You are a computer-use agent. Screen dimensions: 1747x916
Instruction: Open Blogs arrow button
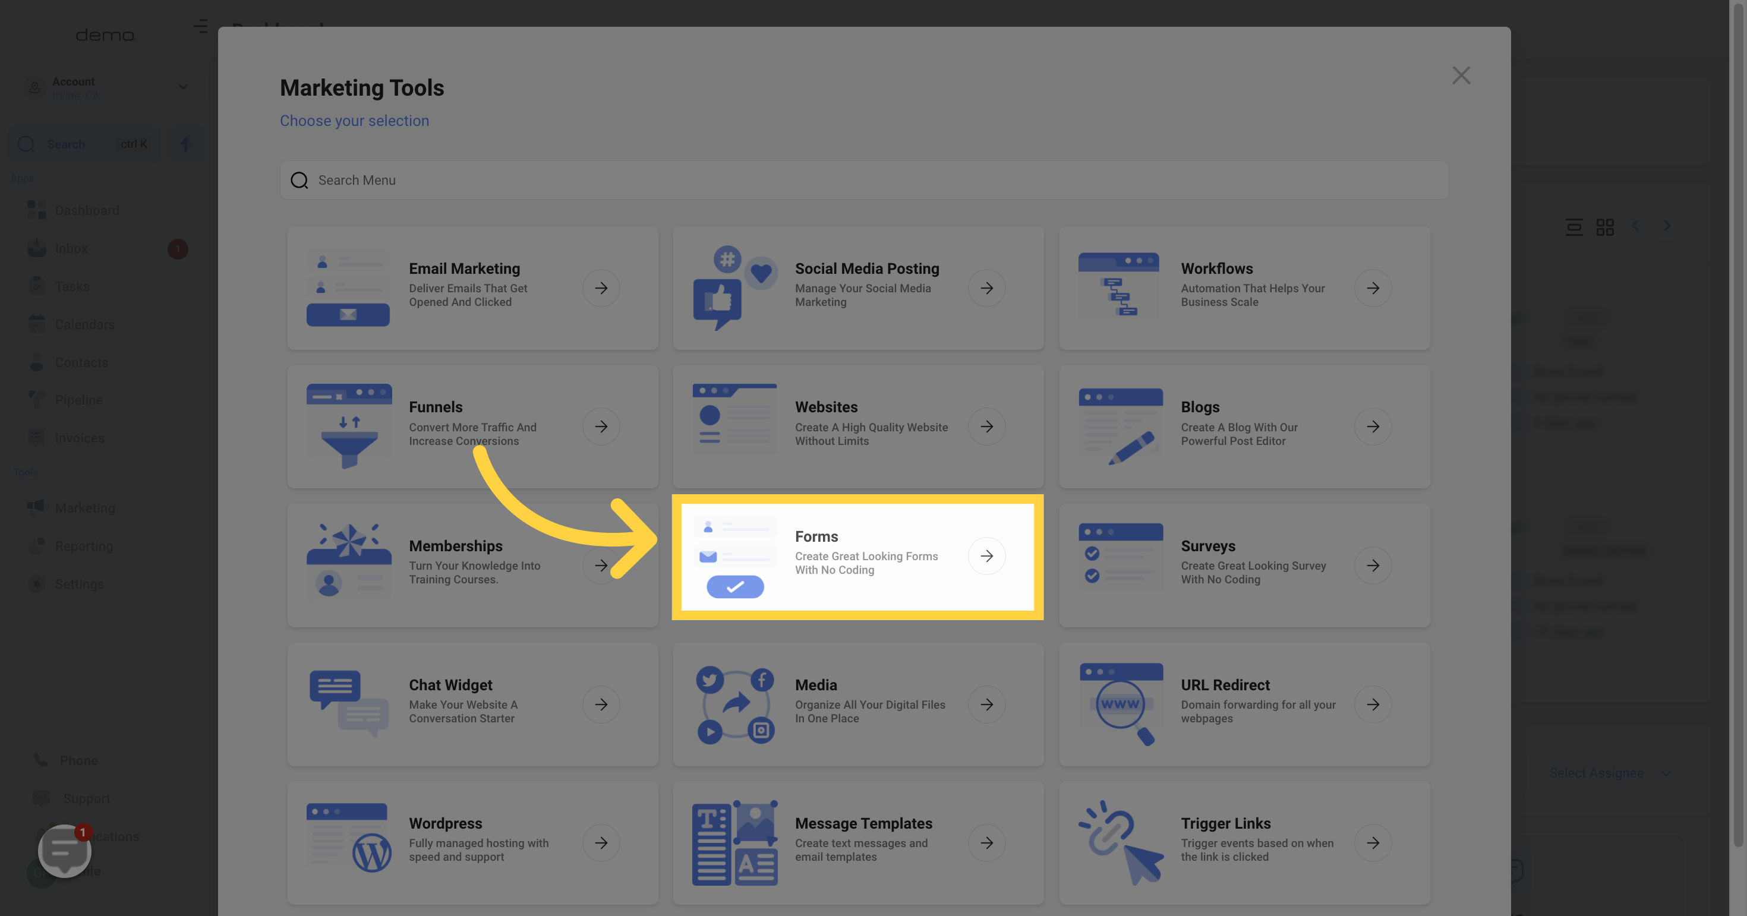1373,427
